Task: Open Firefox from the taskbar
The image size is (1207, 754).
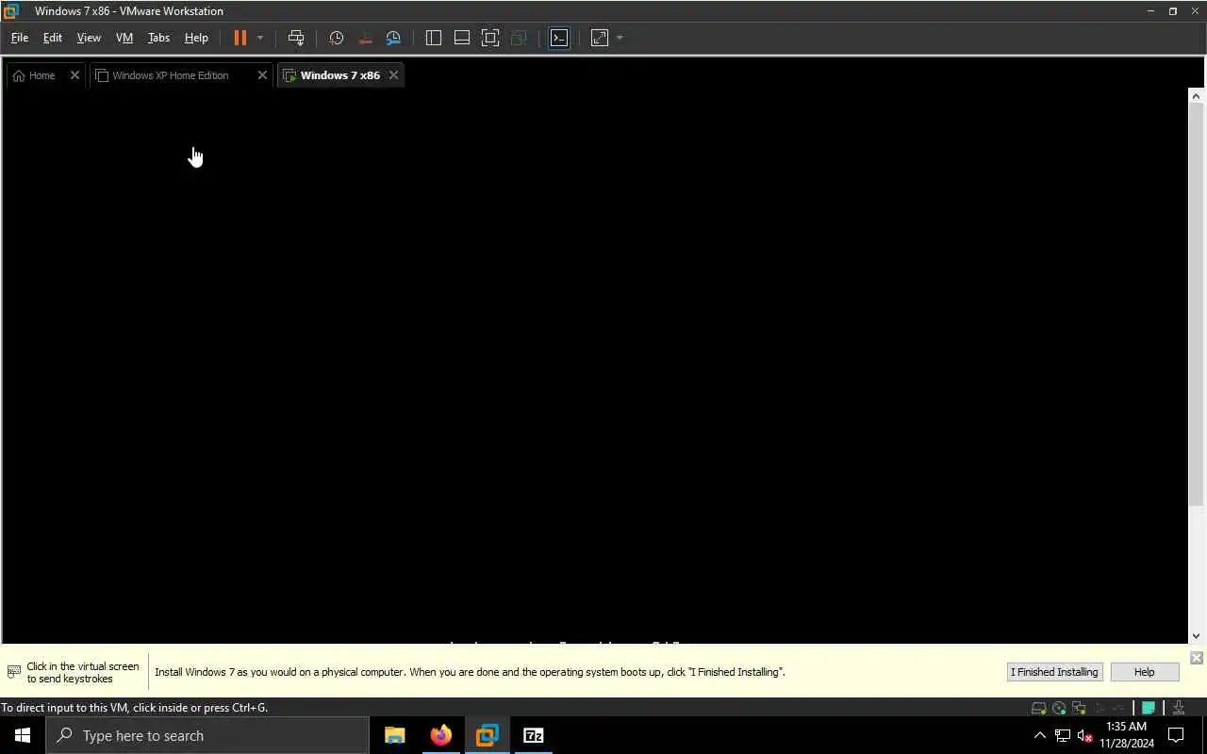Action: (440, 735)
